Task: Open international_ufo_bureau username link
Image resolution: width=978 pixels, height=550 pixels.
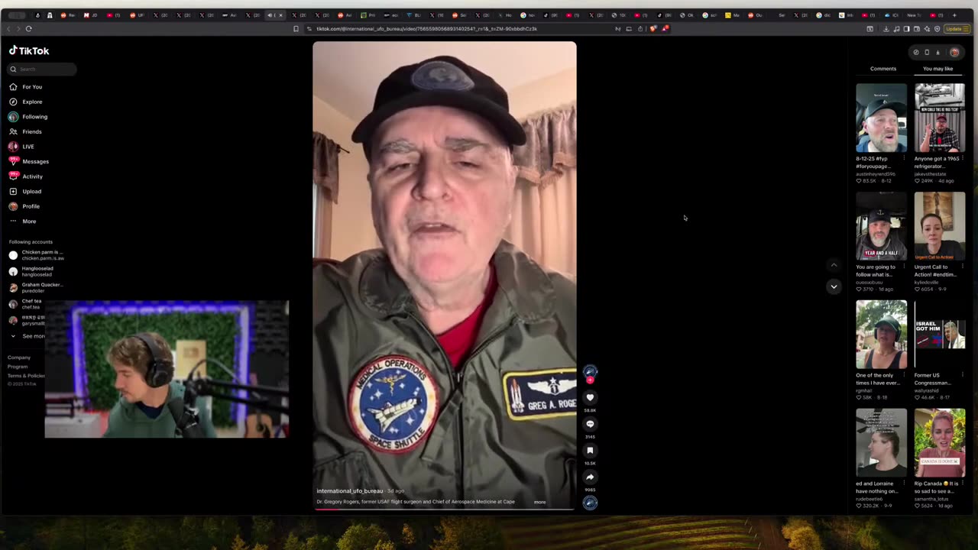Action: pos(350,491)
